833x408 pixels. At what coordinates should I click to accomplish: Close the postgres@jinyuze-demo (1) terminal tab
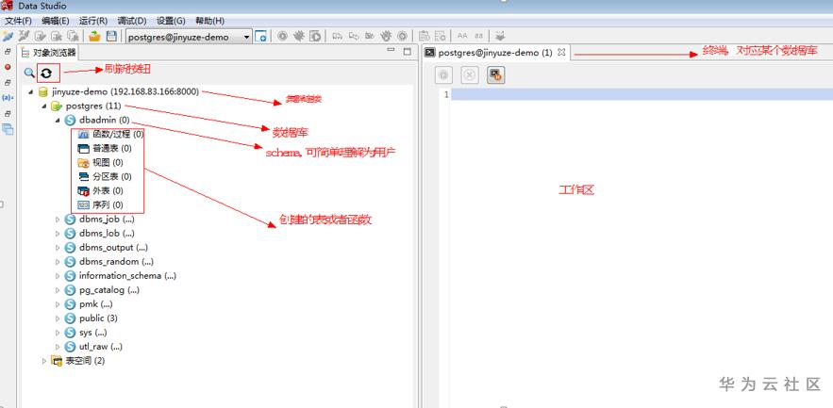pyautogui.click(x=561, y=53)
